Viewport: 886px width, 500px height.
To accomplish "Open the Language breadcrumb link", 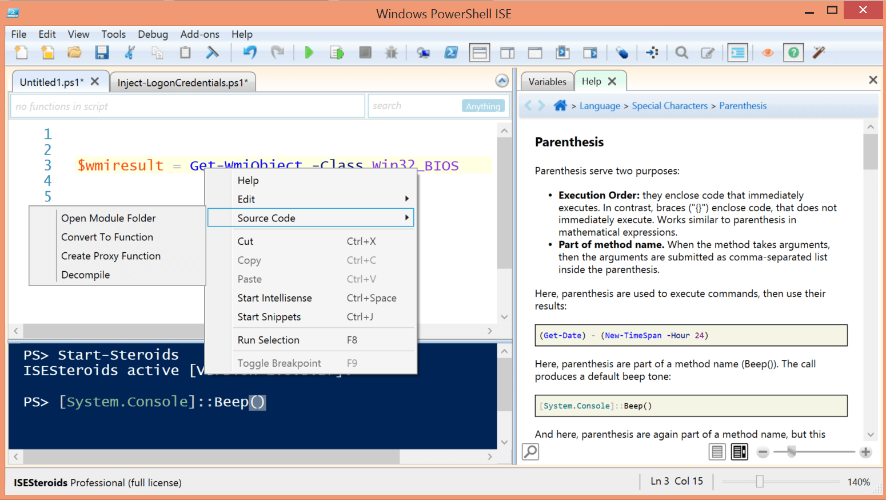I will (600, 106).
